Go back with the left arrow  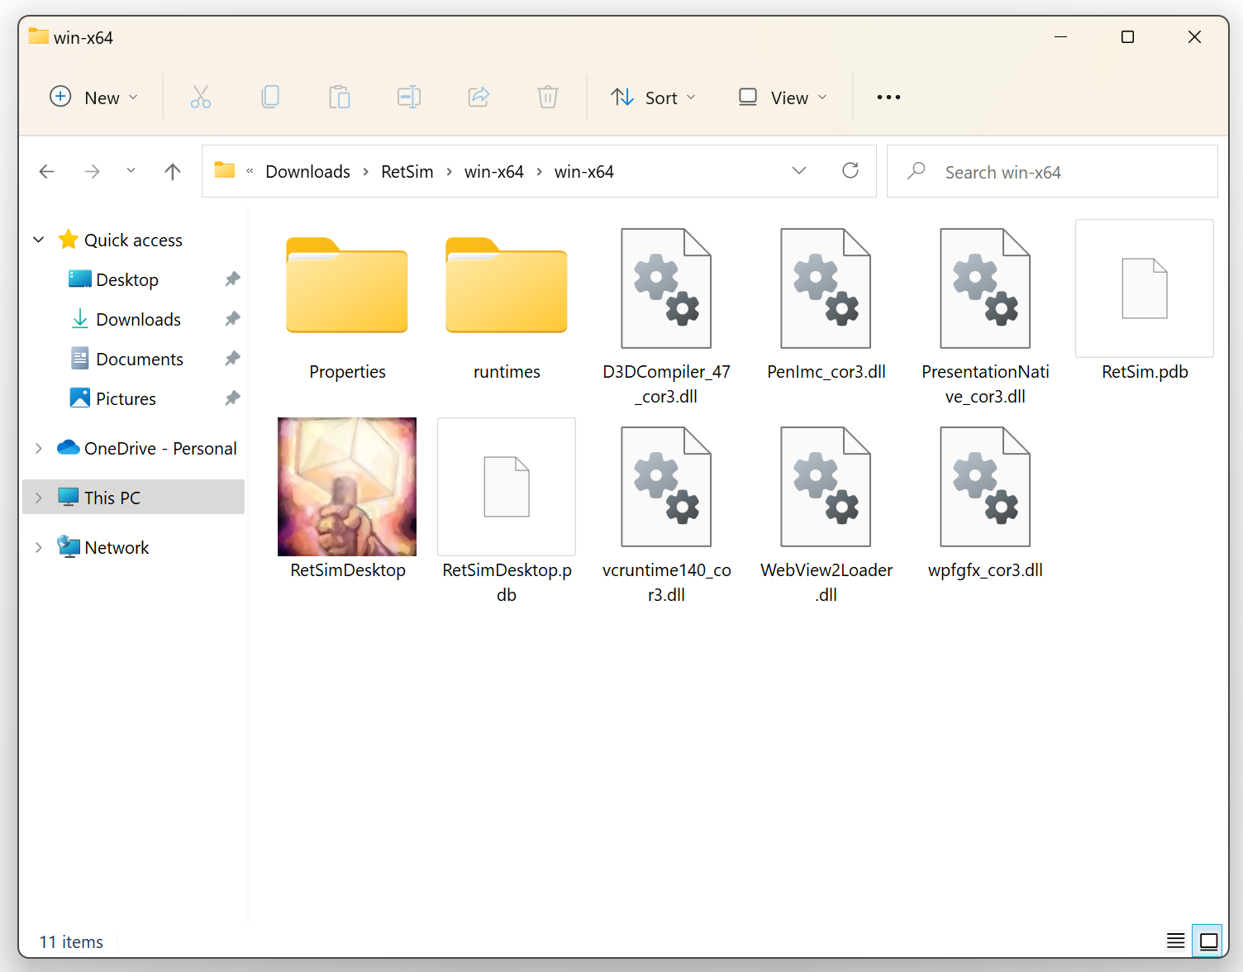47,171
